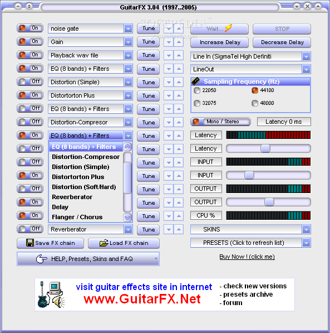Move Distortion-Compresor effect up
Screen dimensions: 330x333
click(179, 122)
